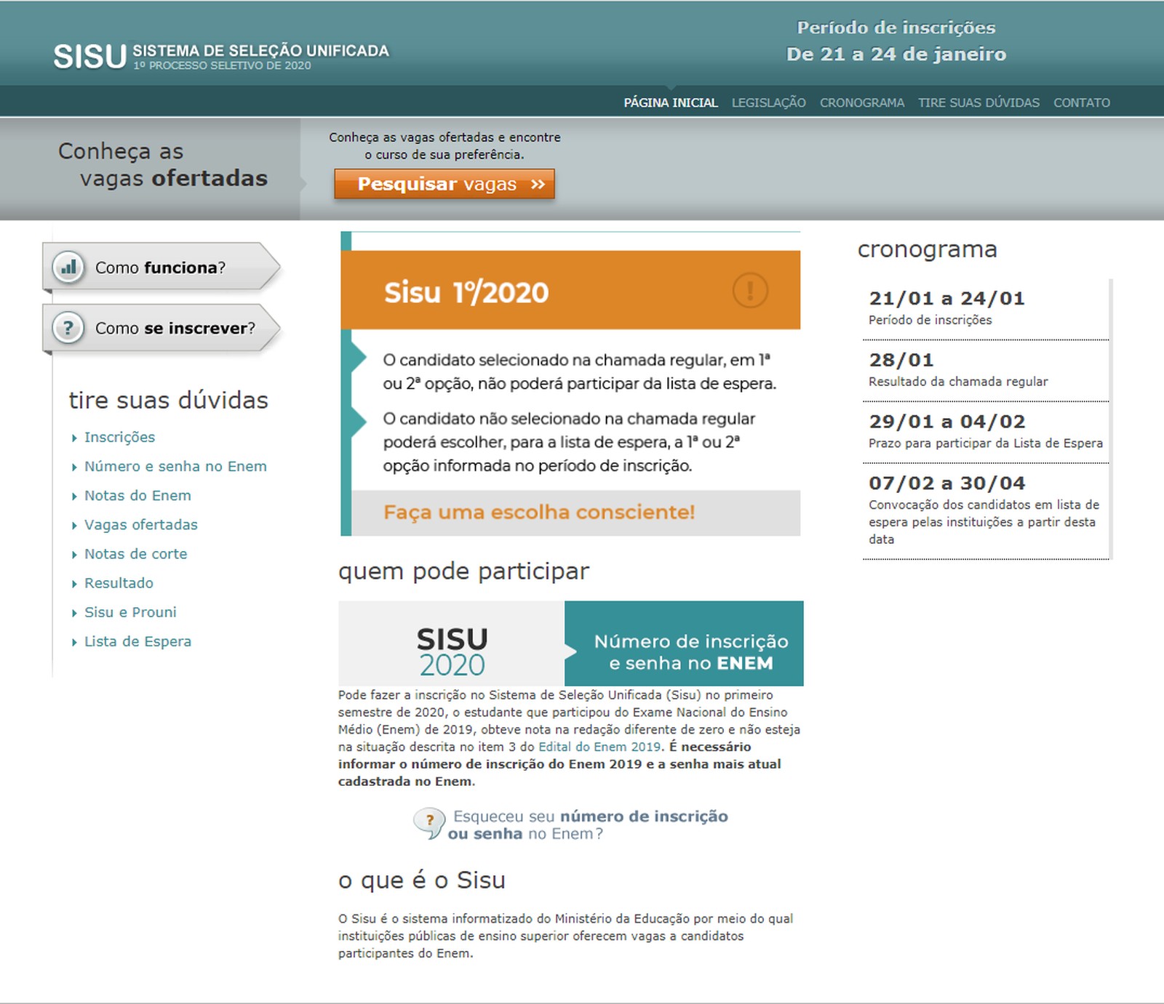Click the speech bubble question icon near Esqueceu
Screen dimensions: 1164x1004
(428, 823)
